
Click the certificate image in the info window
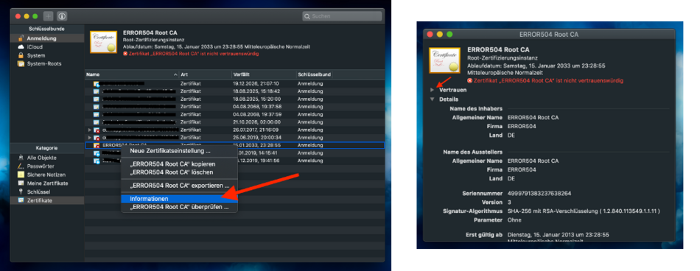point(444,60)
